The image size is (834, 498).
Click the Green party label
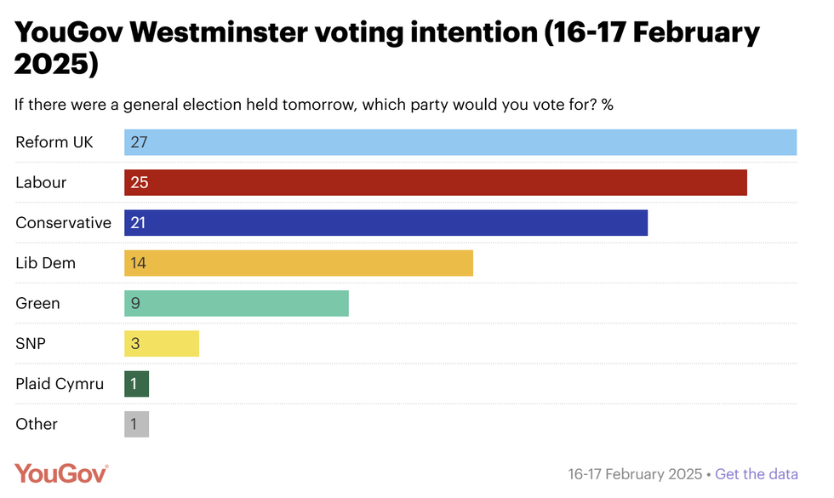(x=37, y=303)
